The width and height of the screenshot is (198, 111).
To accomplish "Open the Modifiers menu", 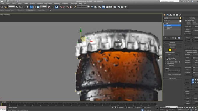I will (32, 4).
